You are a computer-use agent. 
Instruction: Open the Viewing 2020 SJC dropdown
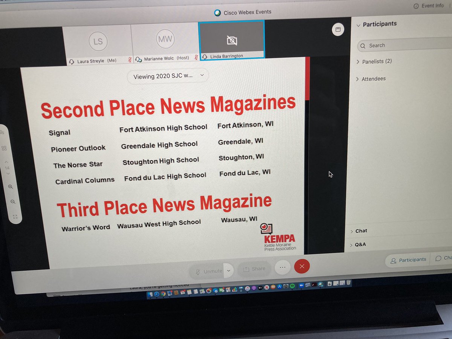pyautogui.click(x=168, y=76)
